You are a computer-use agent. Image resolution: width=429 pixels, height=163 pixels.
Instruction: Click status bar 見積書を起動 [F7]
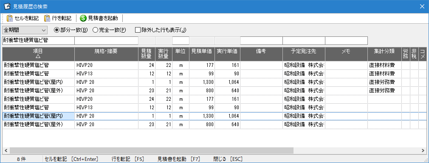179,159
